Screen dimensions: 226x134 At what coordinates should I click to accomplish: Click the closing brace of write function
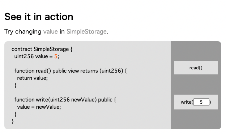[16, 114]
